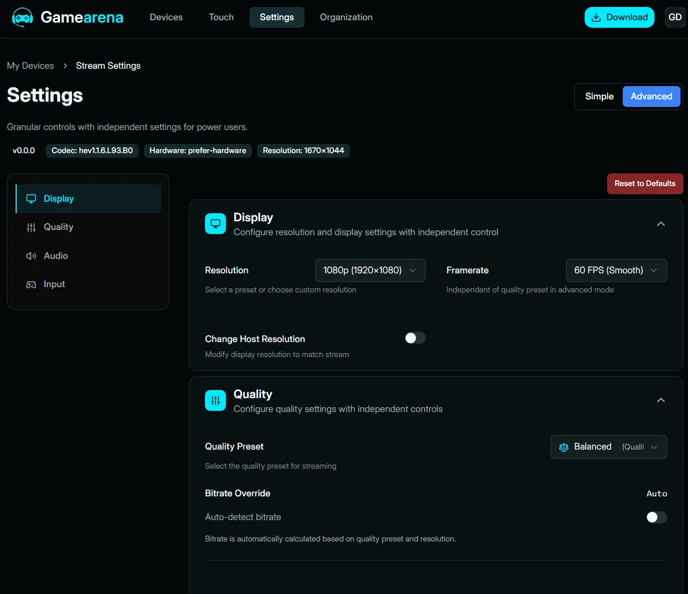Open the Organization nav tab
688x594 pixels.
point(346,17)
